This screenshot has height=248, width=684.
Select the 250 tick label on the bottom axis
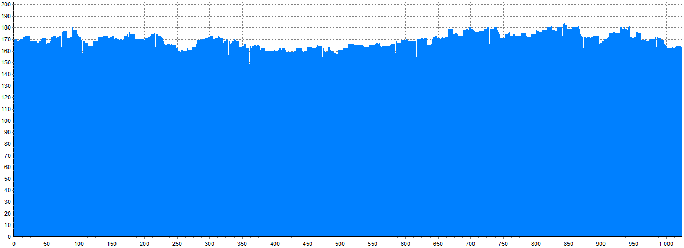(x=177, y=244)
